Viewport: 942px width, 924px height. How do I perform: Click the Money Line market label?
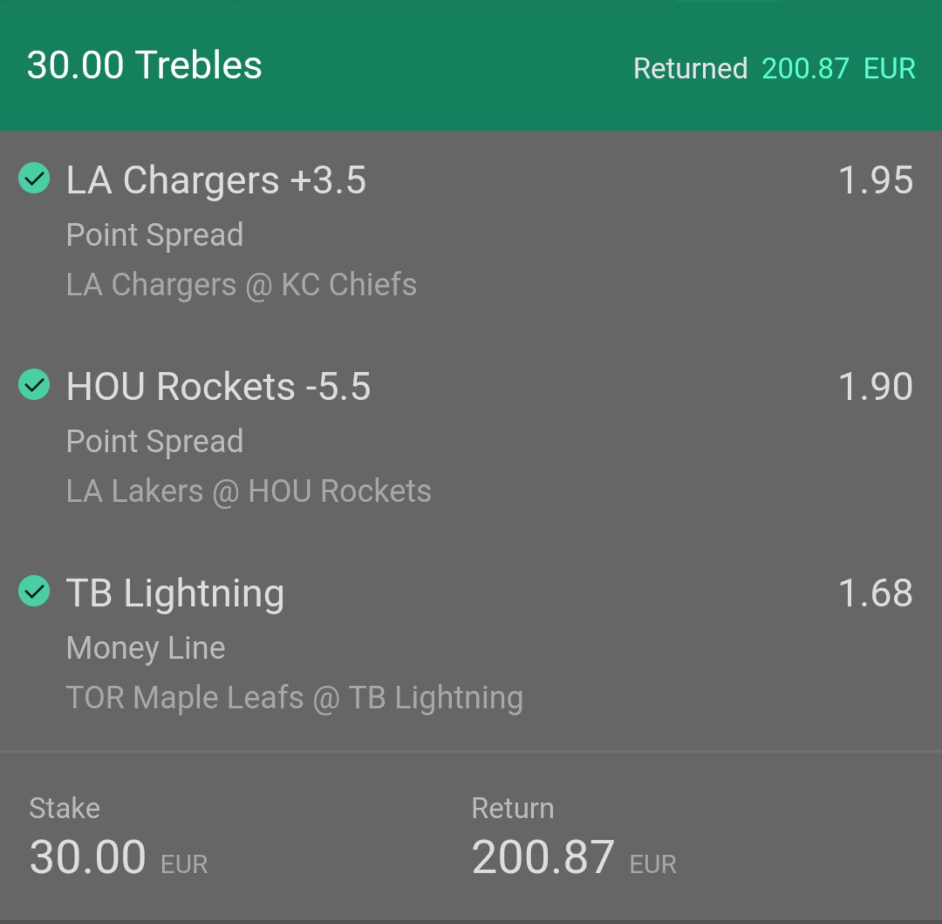tap(146, 648)
